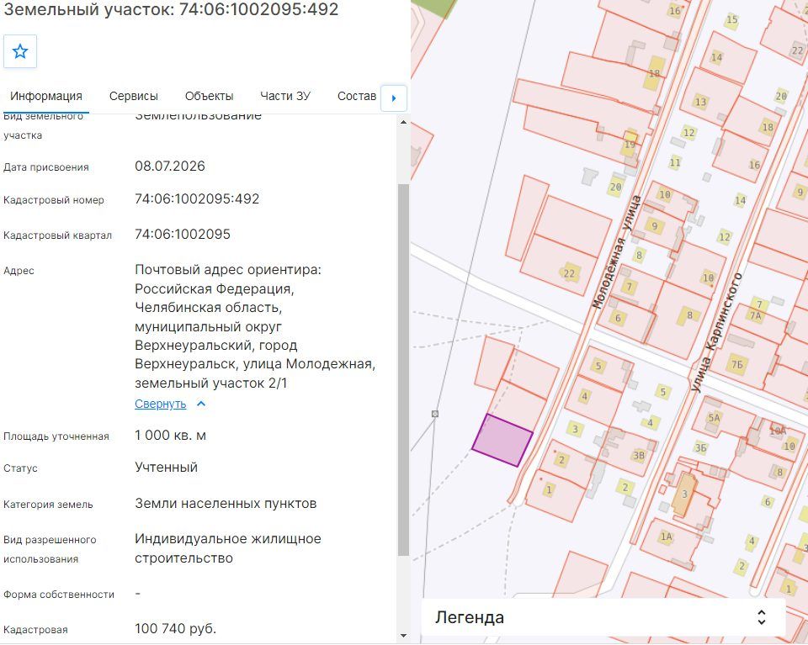This screenshot has height=645, width=808.
Task: Click the Адрес field label
Action: (19, 271)
